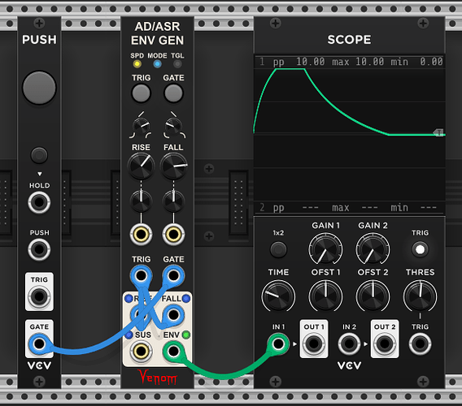Screen dimensions: 462x406
Task: Toggle the Scope 1x2 mode button
Action: (x=278, y=249)
